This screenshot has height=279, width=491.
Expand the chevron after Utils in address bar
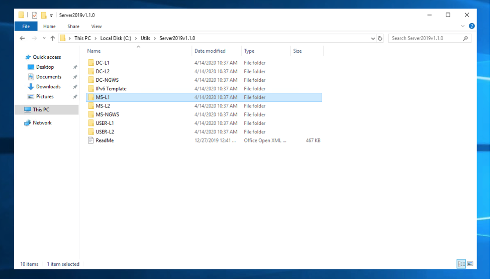[155, 38]
